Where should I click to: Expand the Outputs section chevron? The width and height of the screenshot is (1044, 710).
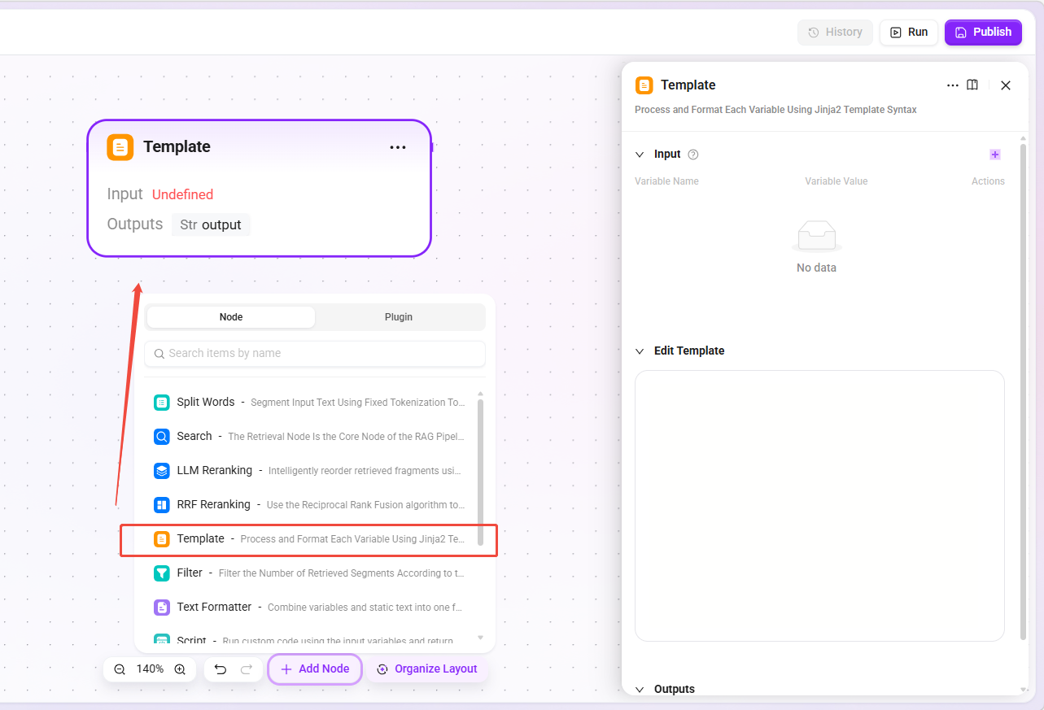(x=640, y=690)
